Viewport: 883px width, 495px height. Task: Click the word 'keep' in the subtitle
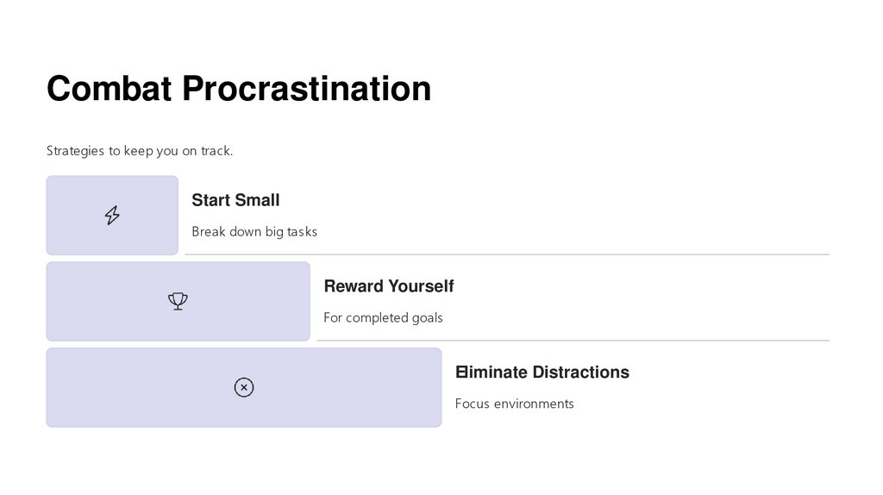click(x=137, y=151)
